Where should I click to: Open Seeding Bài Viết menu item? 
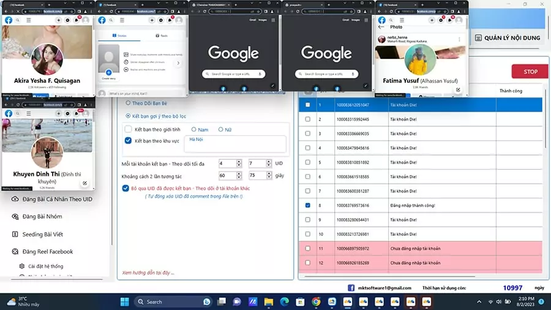pos(42,234)
